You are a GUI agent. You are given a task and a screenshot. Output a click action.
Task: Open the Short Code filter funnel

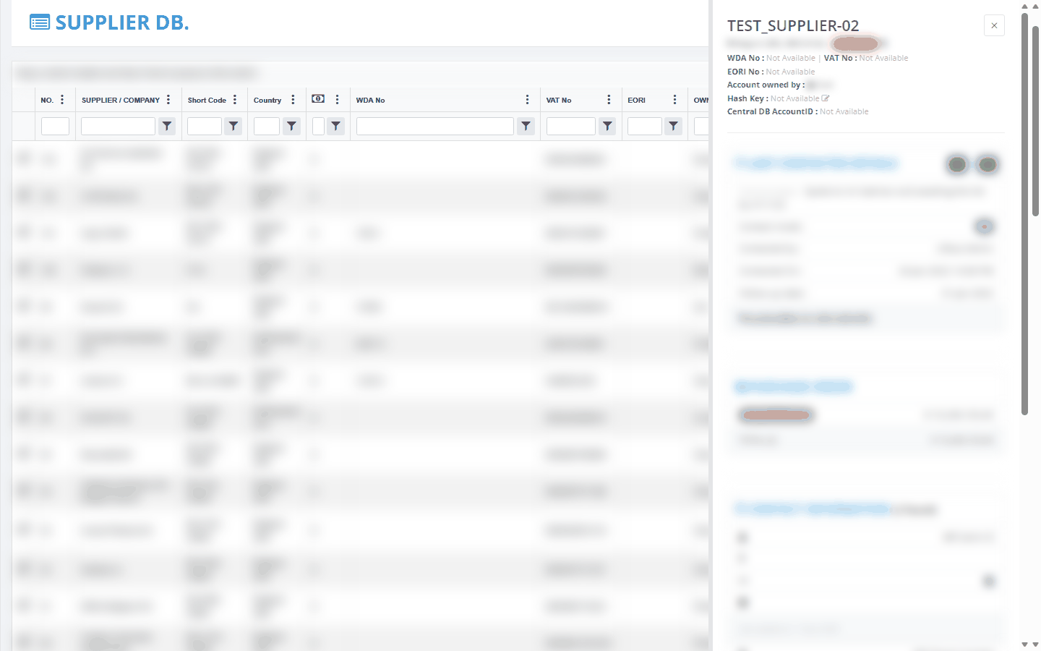234,126
